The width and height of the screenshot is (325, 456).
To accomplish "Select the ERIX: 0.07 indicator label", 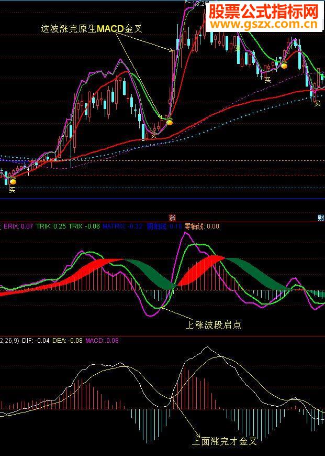I will tap(19, 226).
